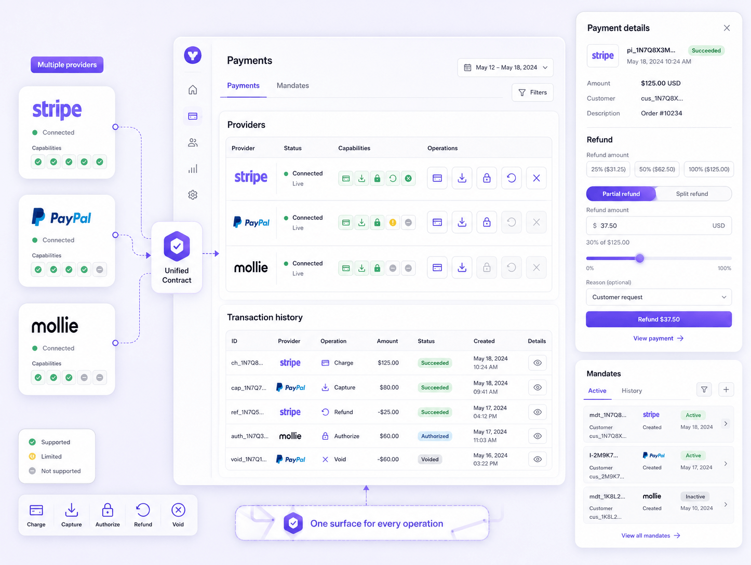Open the Home icon in the sidebar

193,90
